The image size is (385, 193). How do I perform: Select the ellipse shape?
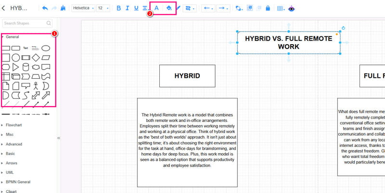pos(46,48)
